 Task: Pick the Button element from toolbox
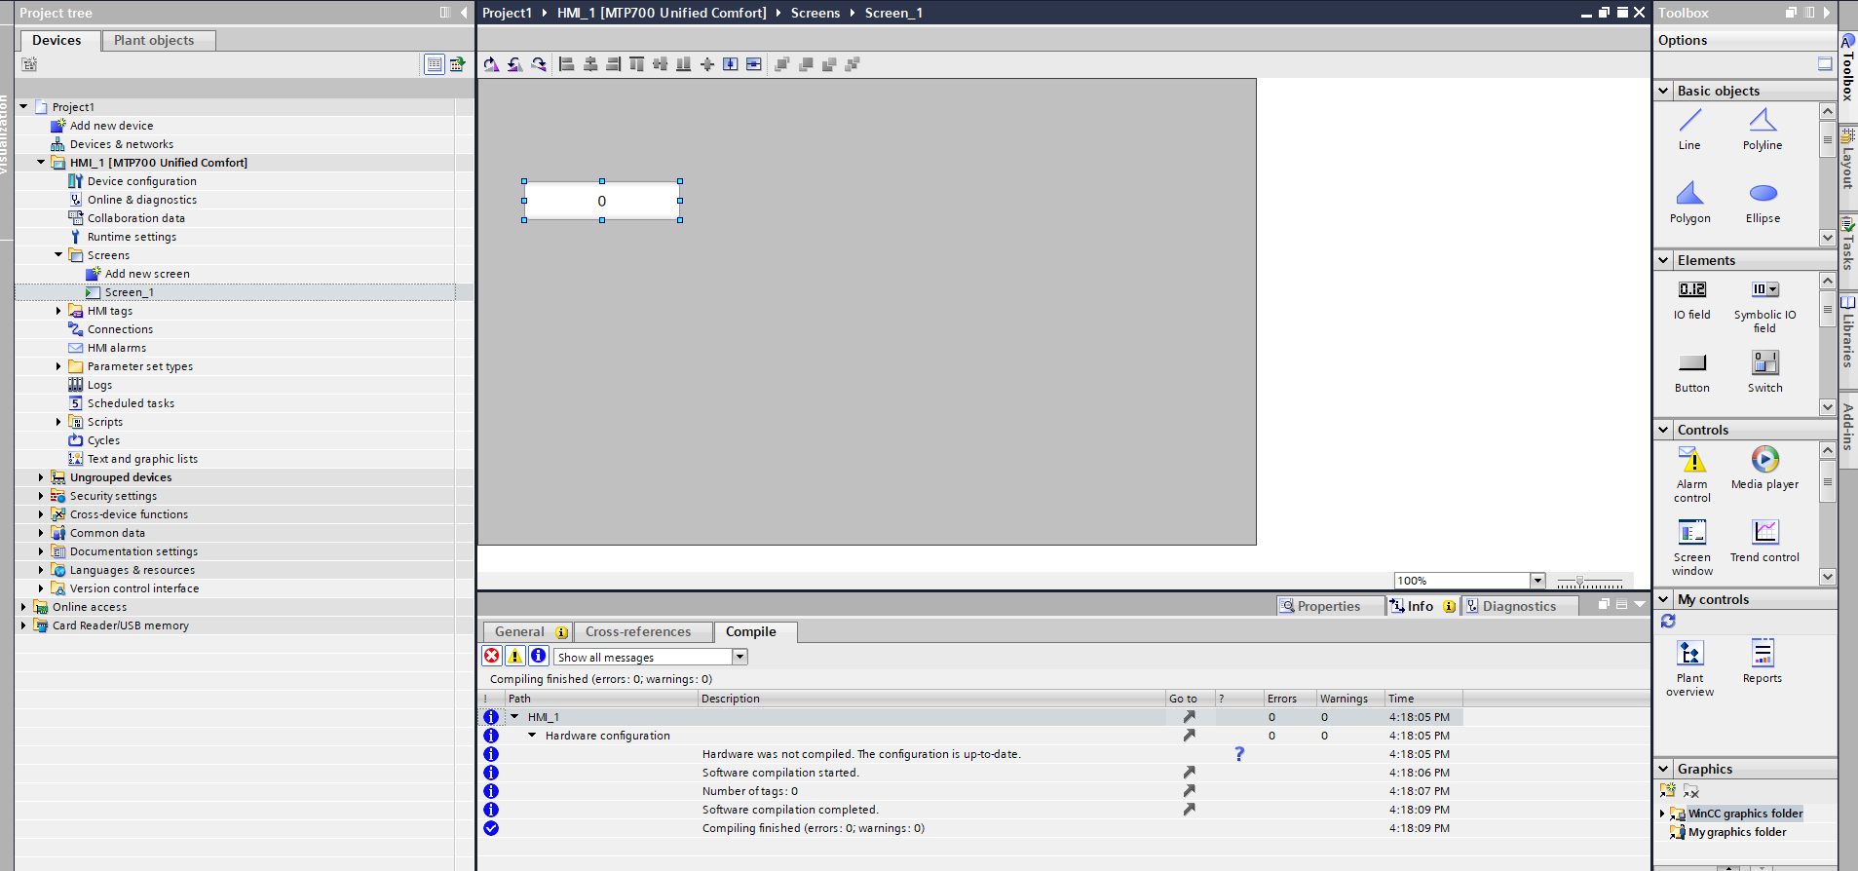1691,373
